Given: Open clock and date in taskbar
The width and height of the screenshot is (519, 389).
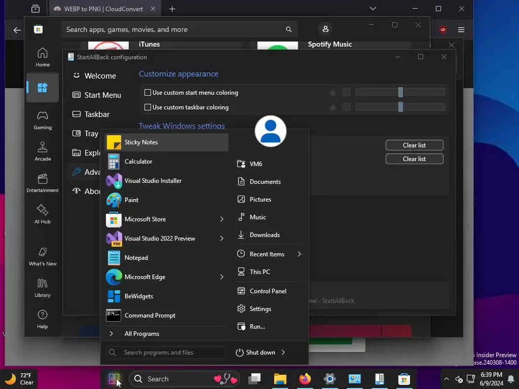Looking at the screenshot, I should coord(492,379).
